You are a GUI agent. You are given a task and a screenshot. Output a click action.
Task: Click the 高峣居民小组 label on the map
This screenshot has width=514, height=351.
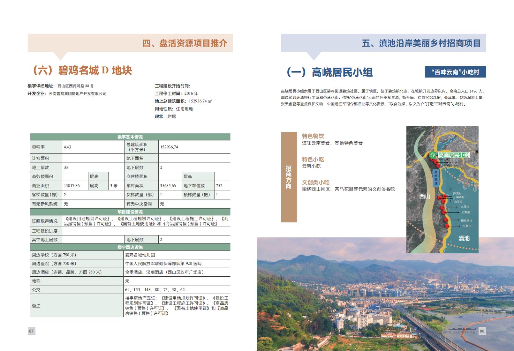click(454, 155)
